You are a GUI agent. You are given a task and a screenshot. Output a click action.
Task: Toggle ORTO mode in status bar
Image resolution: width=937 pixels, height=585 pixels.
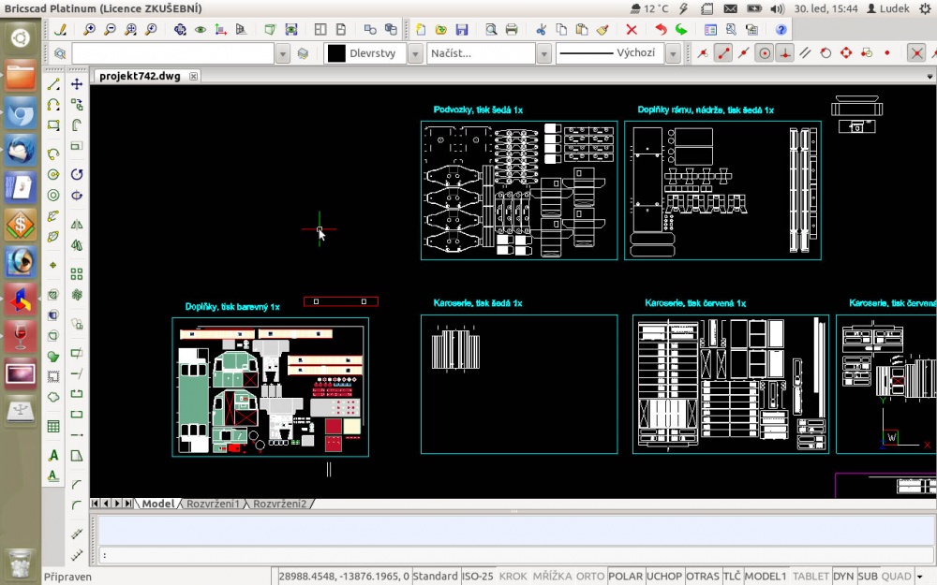coord(589,576)
